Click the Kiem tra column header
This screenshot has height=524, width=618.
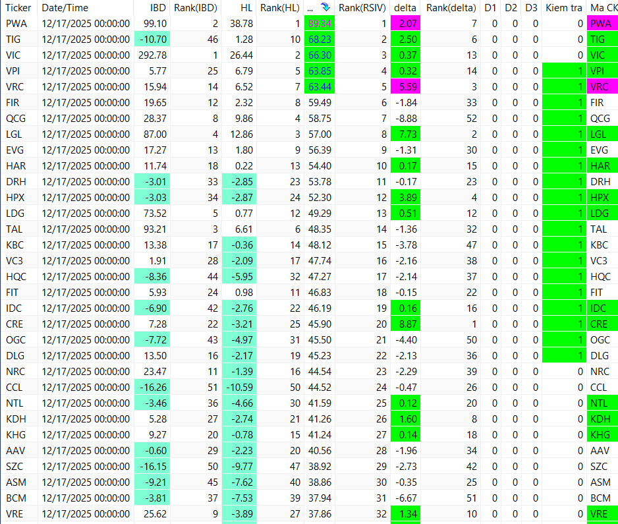563,7
